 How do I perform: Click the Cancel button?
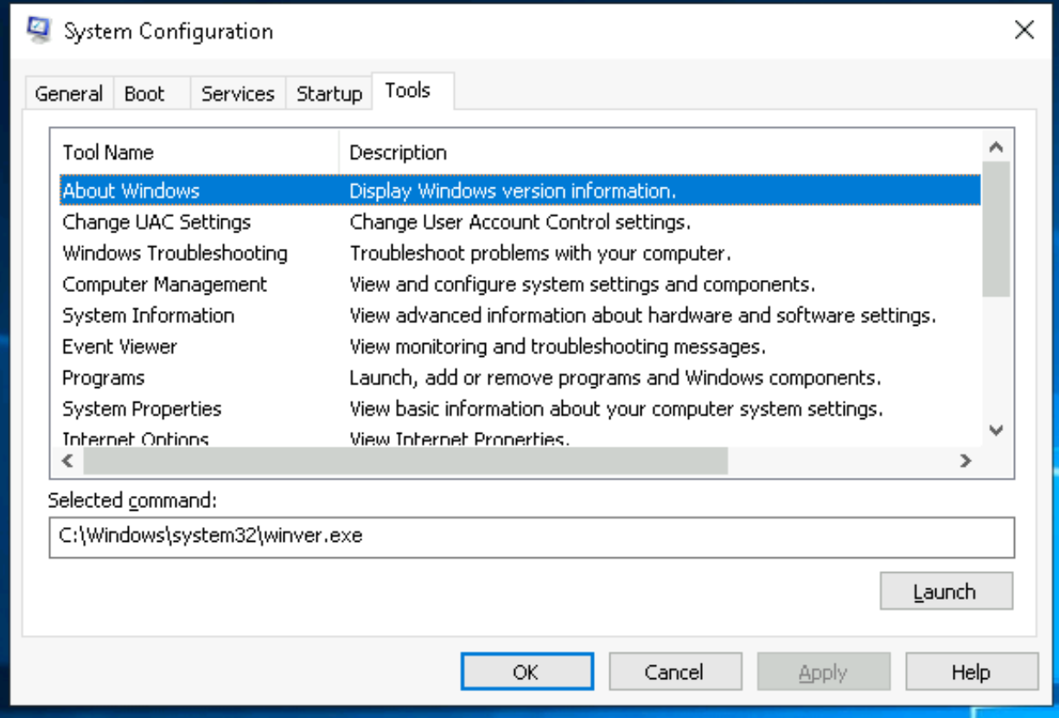pyautogui.click(x=674, y=672)
